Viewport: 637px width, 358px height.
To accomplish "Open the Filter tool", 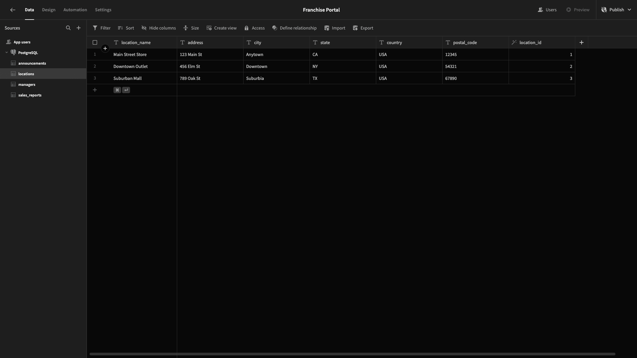I will click(102, 28).
